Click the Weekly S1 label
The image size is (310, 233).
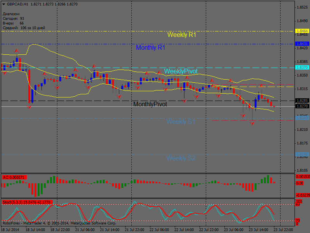click(181, 122)
